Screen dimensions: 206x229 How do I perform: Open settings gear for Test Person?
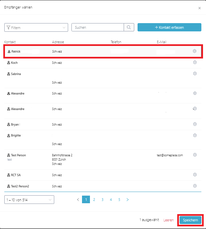[195, 155]
